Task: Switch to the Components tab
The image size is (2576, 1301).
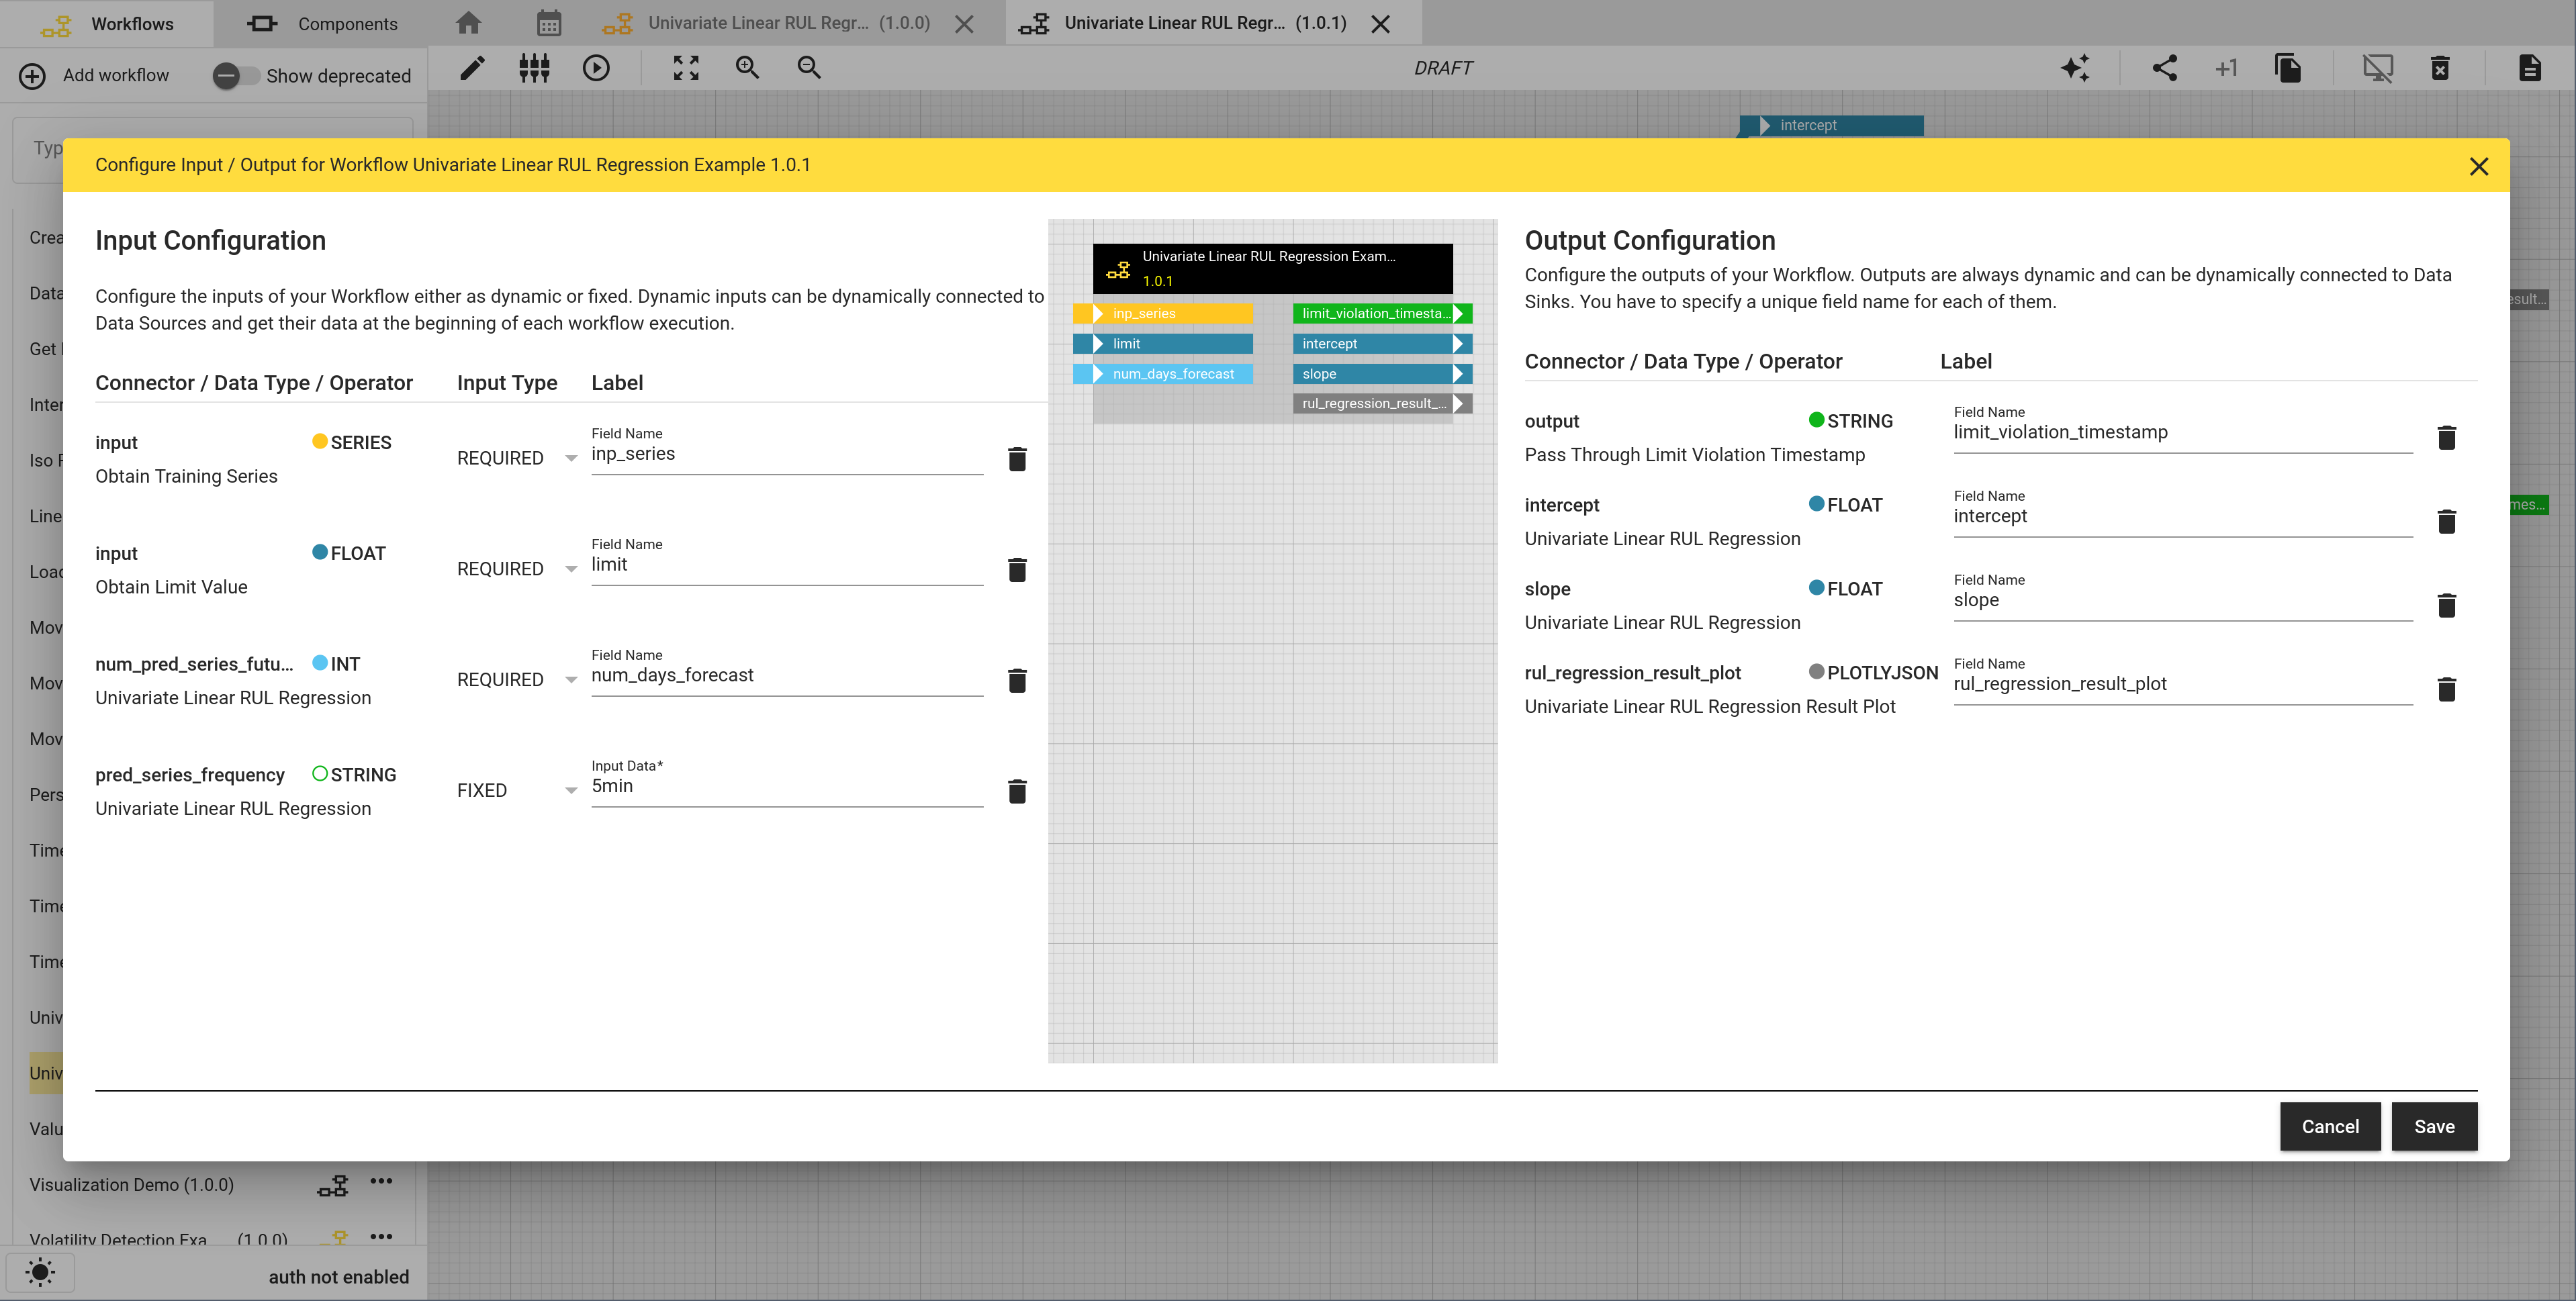Action: (x=321, y=23)
